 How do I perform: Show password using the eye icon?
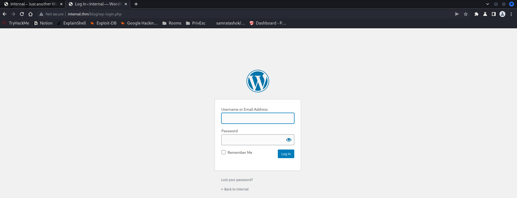coord(289,140)
